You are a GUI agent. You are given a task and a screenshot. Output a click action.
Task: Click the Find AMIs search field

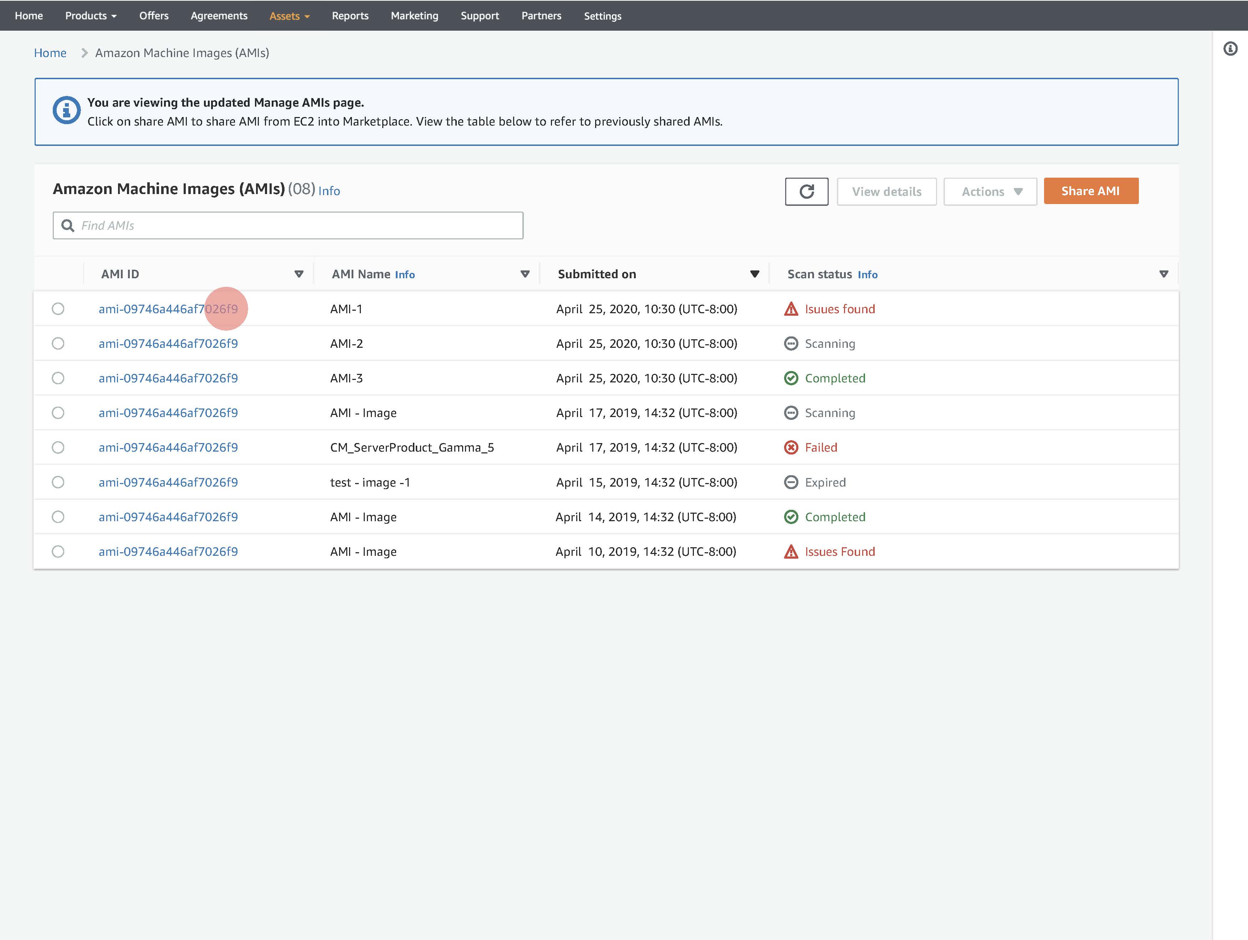coord(299,225)
